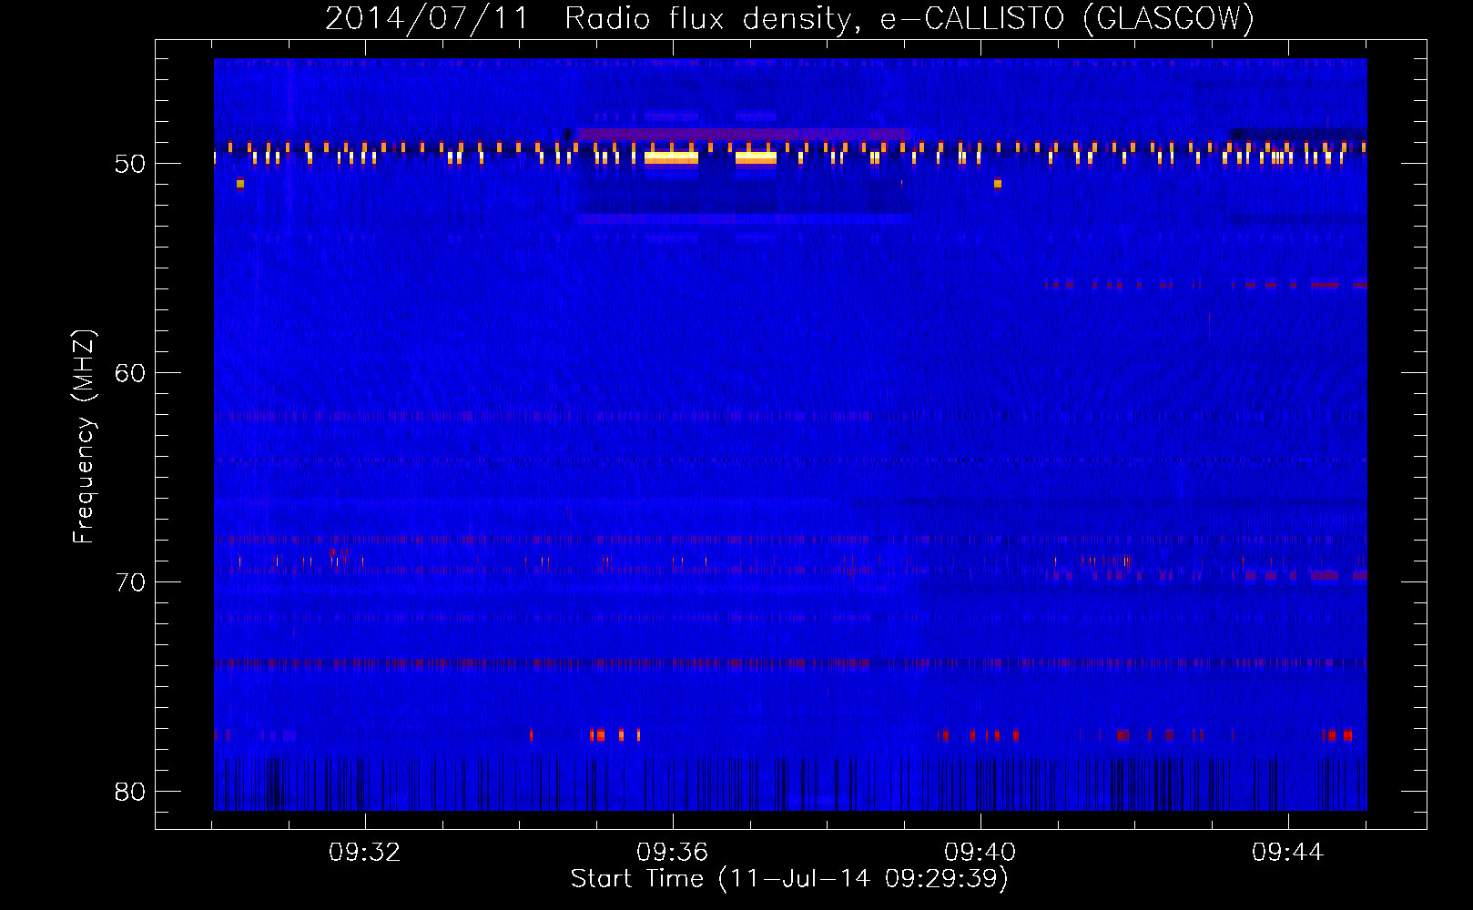This screenshot has height=910, width=1473.
Task: Click the 'Start Time (11-Jul-14 09:29:39)' label
Action: point(790,879)
